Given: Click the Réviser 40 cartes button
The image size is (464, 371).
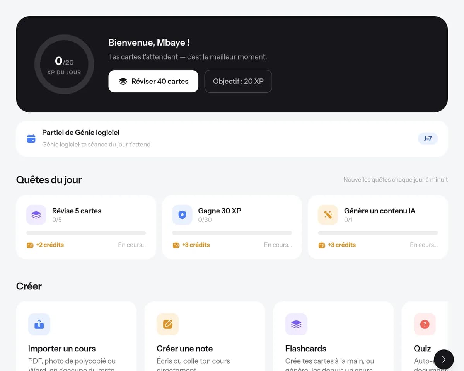Looking at the screenshot, I should [153, 81].
